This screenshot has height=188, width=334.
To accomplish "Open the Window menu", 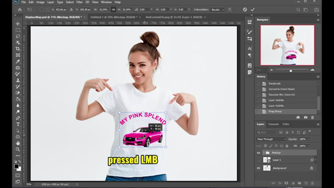I will (106, 2).
